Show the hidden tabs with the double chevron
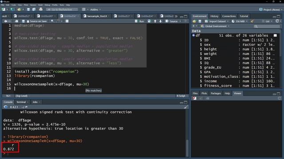This screenshot has width=284, height=159. (x=176, y=16)
